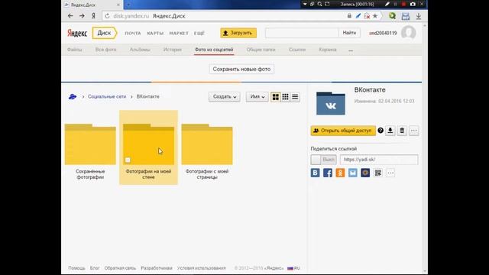This screenshot has width=489, height=275.
Task: Click the Диск service badge
Action: pos(105,33)
